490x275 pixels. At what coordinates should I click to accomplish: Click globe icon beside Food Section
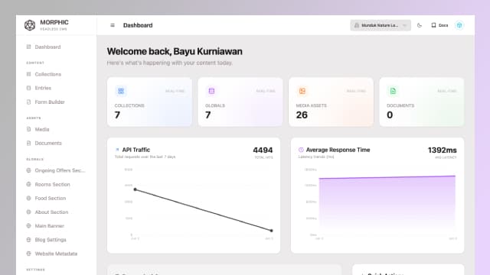click(x=29, y=199)
